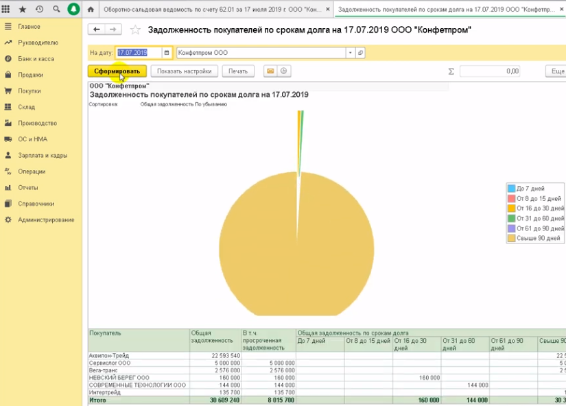Click the report schedule clock icon
This screenshot has height=406, width=566.
click(x=283, y=71)
